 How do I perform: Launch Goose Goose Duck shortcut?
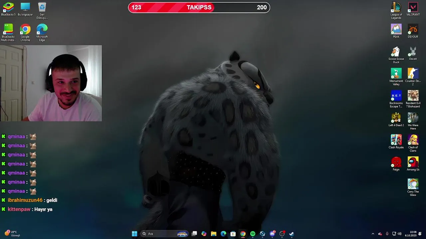[x=396, y=55]
